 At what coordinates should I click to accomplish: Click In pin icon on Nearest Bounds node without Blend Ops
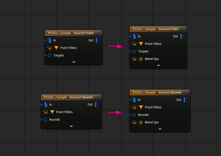[x=45, y=105]
